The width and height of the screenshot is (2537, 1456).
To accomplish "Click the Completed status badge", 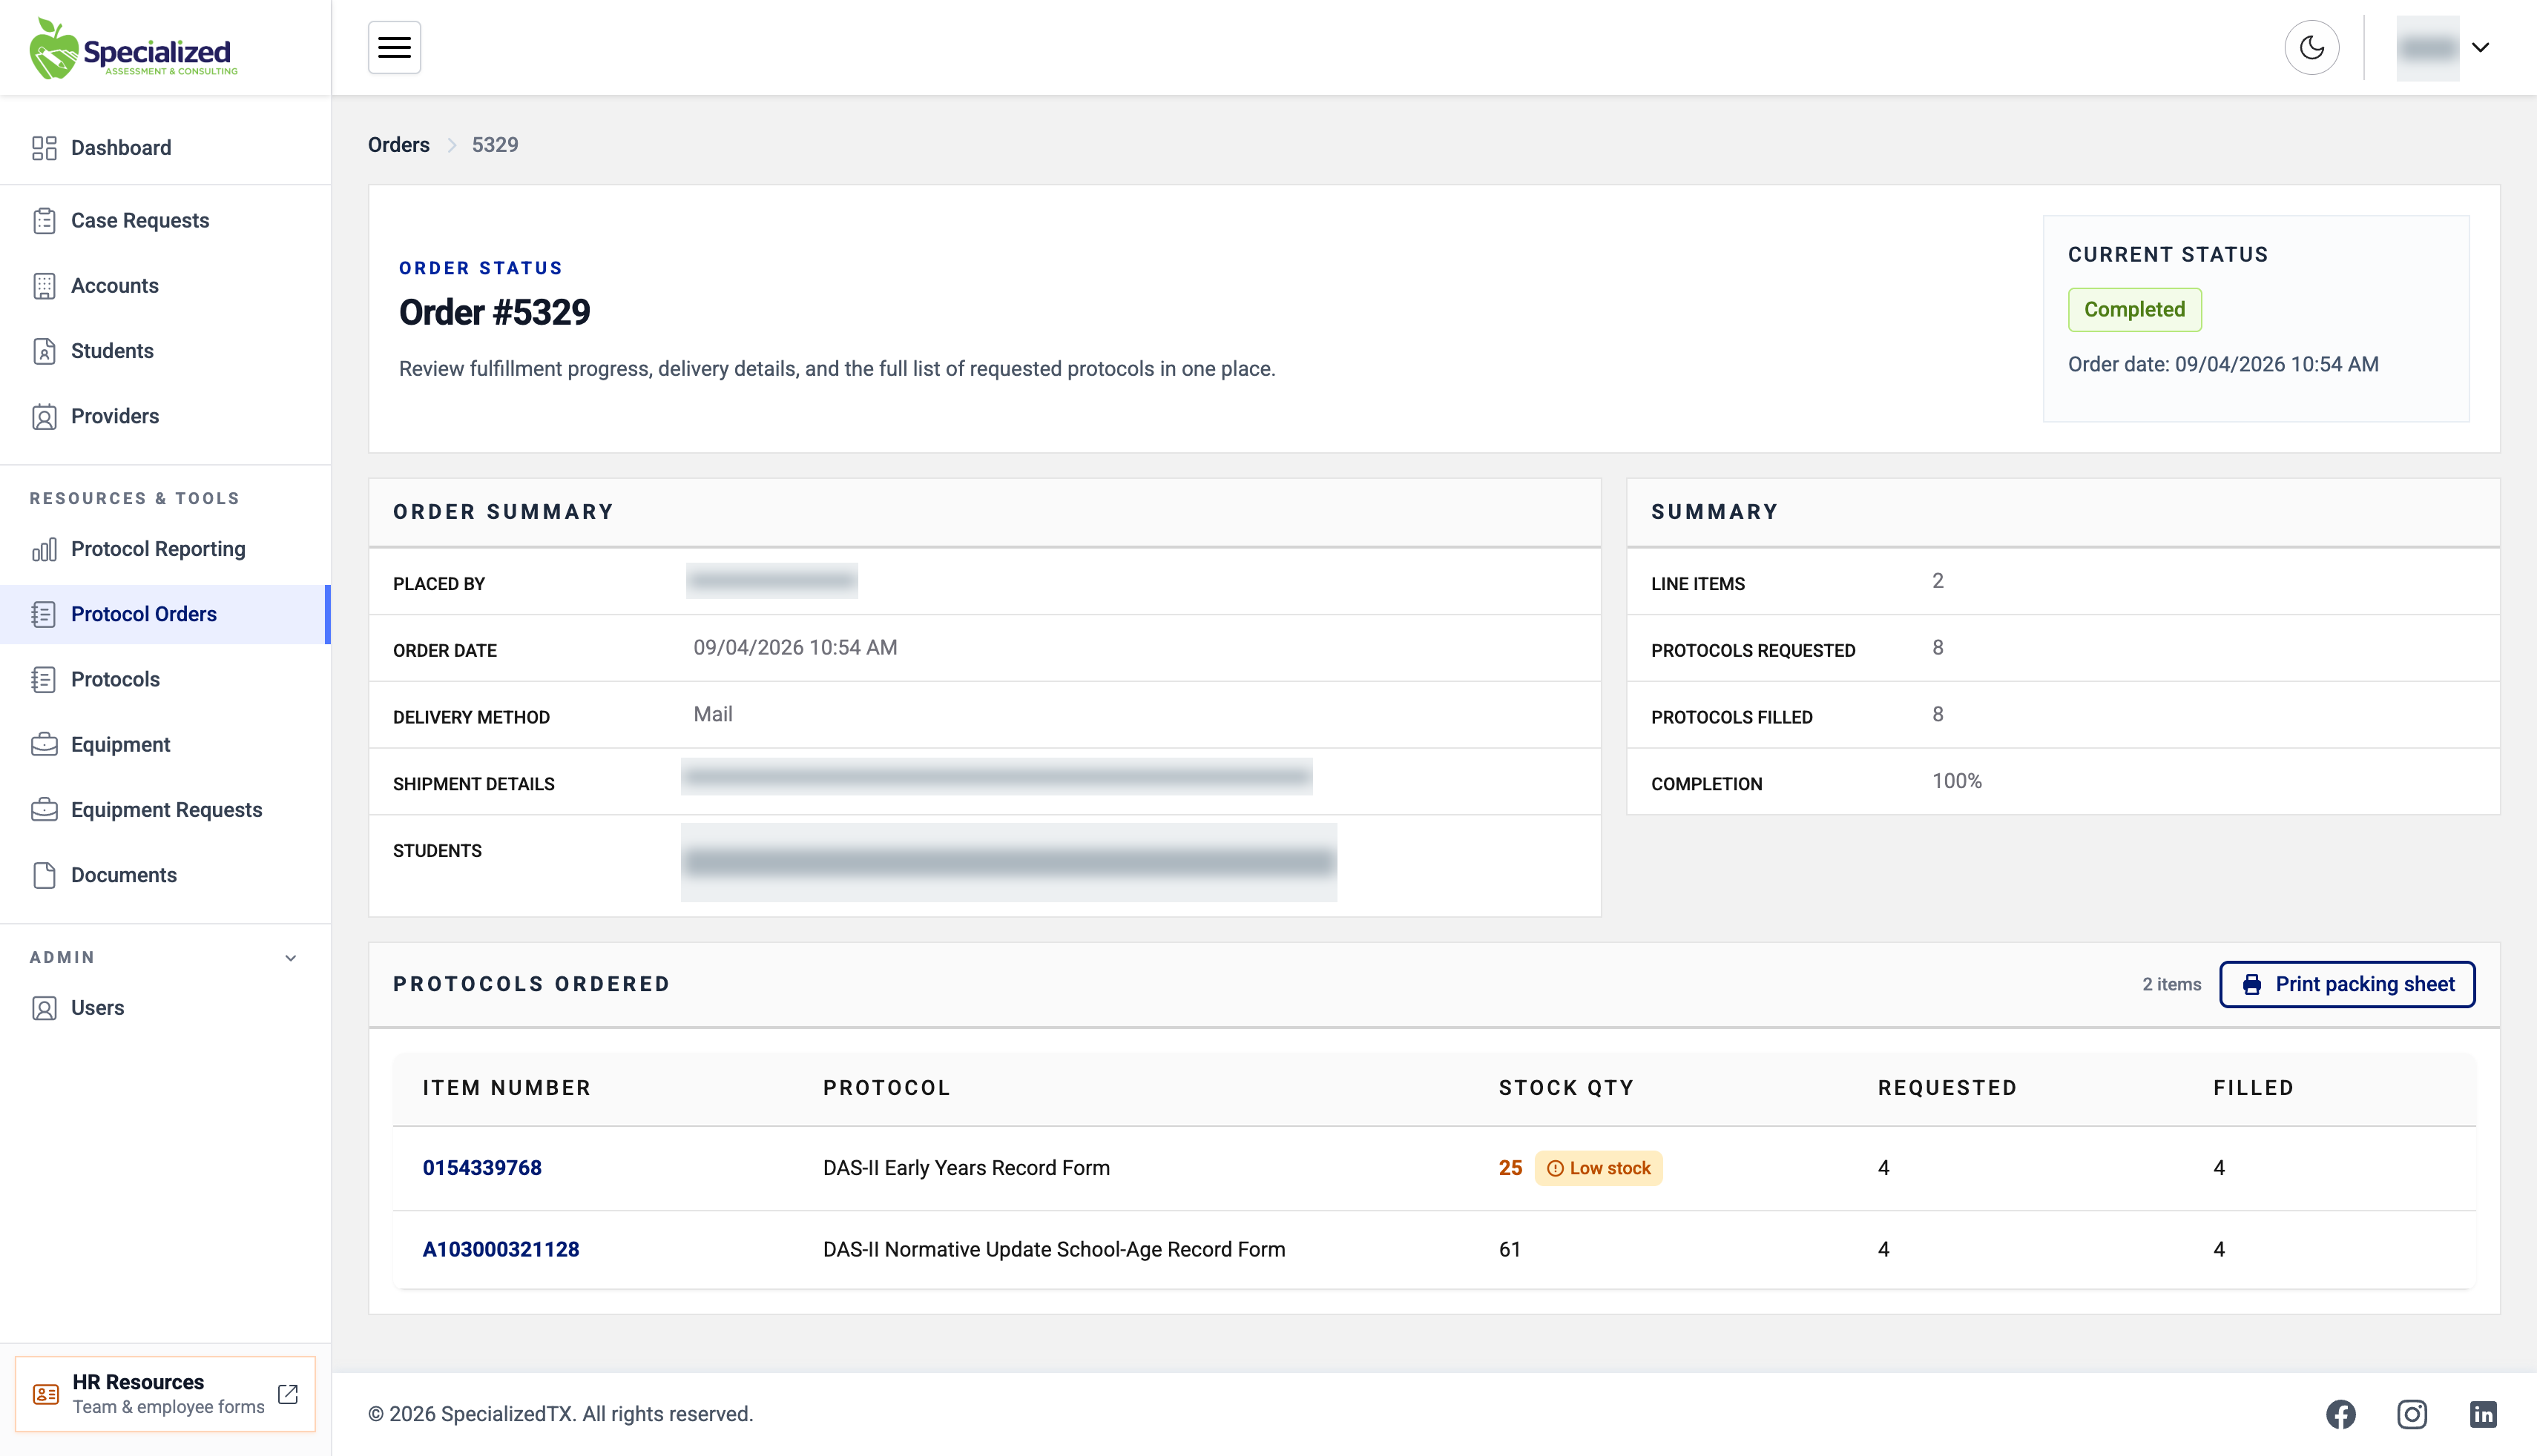I will tap(2135, 310).
